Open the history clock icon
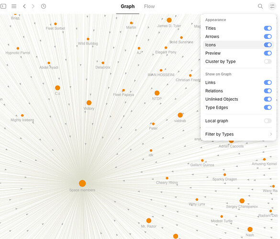Viewport: 280px width, 239px height. [44, 6]
